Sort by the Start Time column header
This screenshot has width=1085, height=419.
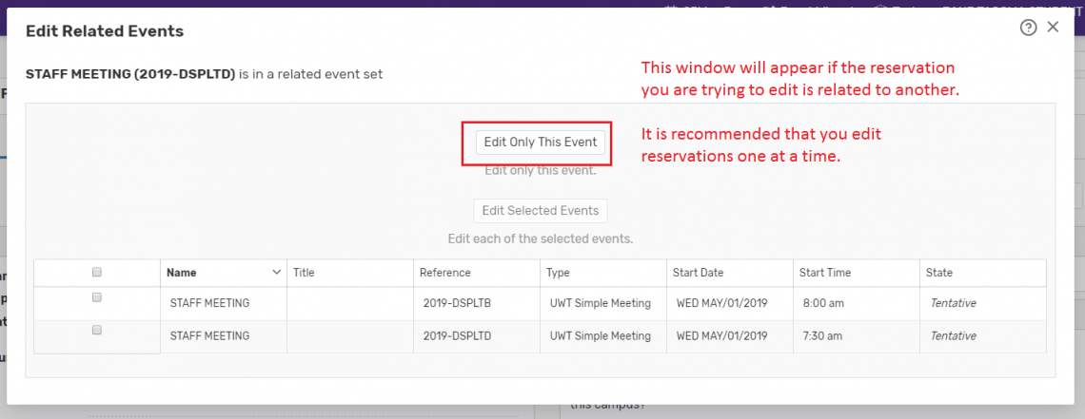pos(824,273)
